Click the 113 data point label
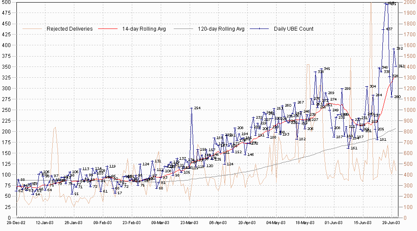 point(86,169)
